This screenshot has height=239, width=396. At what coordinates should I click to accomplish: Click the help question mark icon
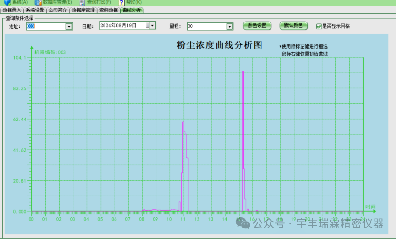tap(122, 3)
